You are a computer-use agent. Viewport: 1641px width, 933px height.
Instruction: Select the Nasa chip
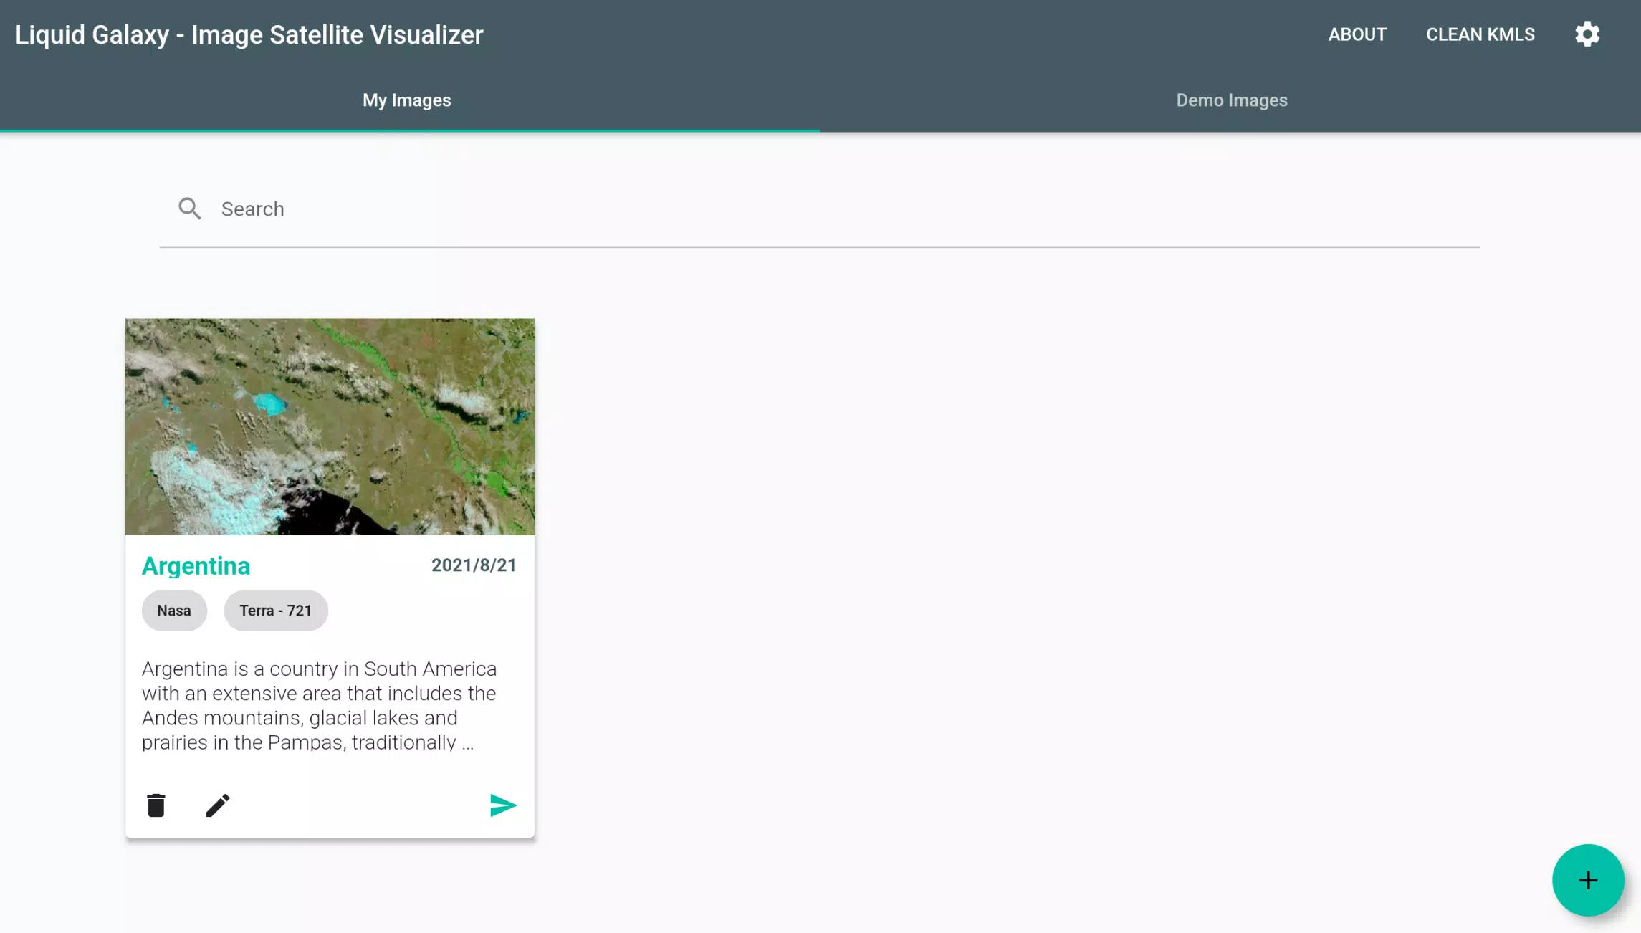(174, 611)
